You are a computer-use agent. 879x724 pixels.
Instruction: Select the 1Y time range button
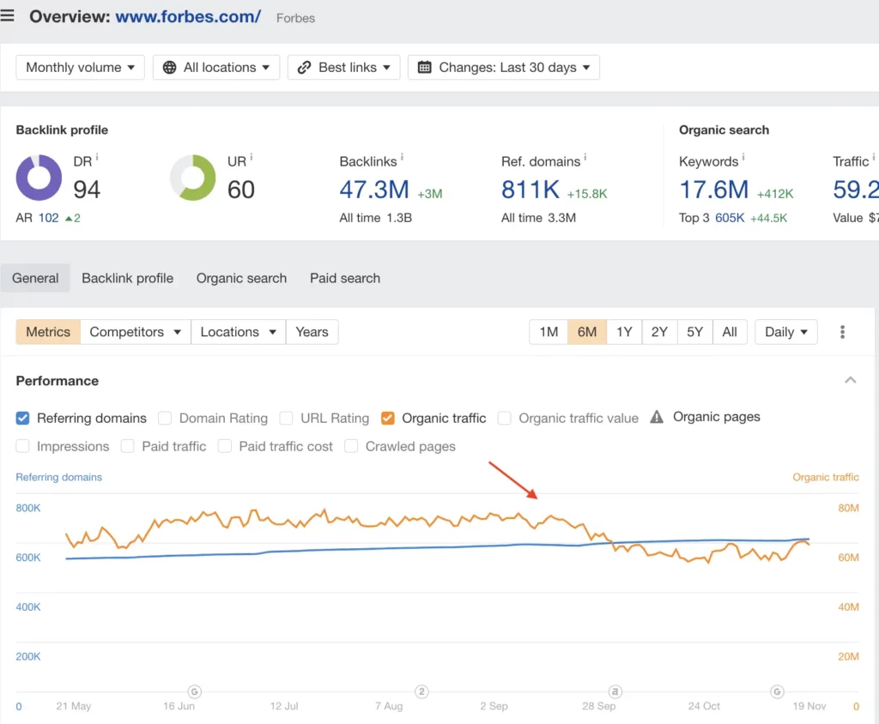[x=624, y=332]
